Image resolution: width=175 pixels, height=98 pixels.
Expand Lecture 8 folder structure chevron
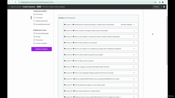134,67
